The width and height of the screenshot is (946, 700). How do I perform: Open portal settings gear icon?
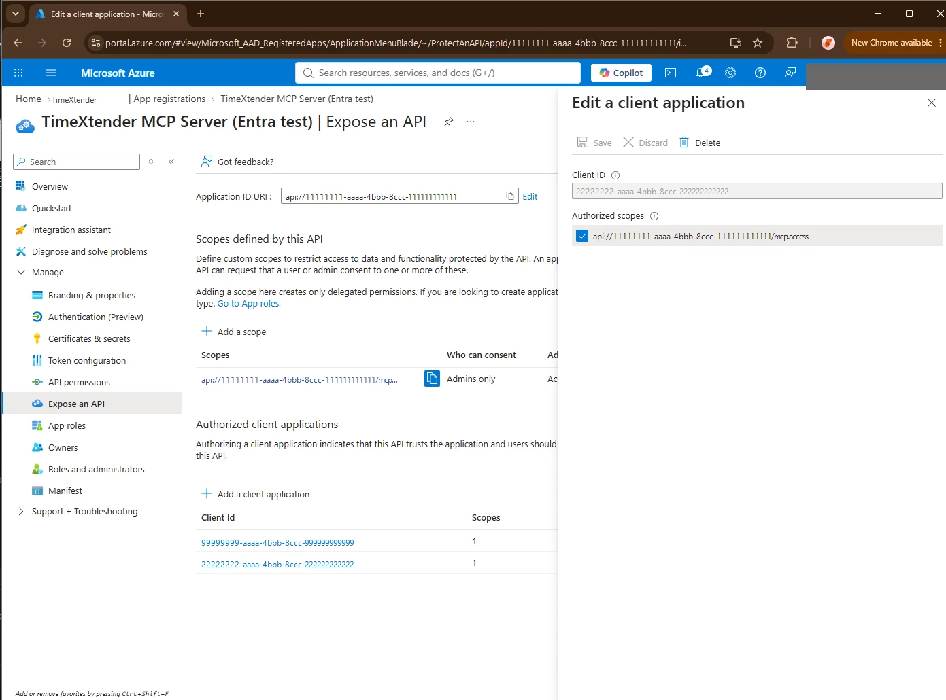click(730, 73)
